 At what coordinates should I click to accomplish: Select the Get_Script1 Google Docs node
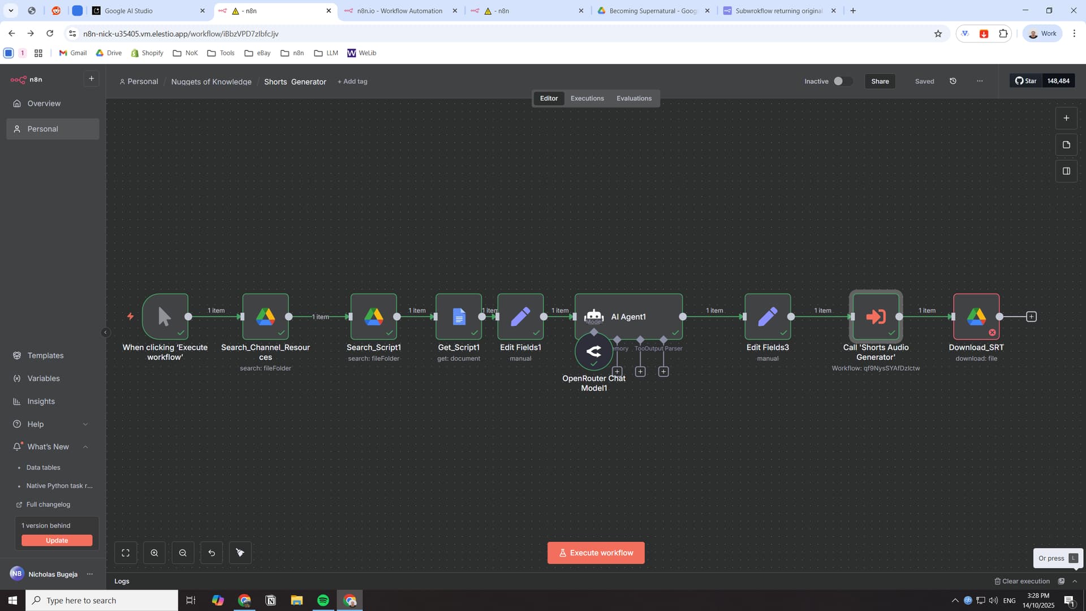pos(459,316)
